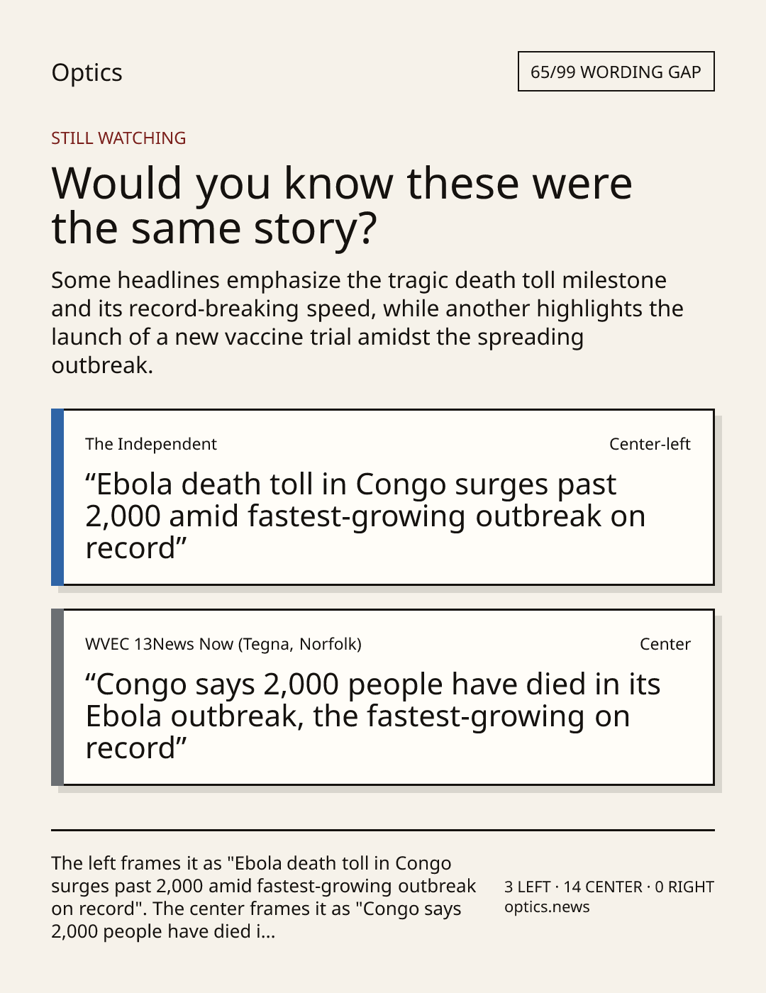Click the summary paragraph about headlines
This screenshot has height=993, width=766.
[367, 323]
